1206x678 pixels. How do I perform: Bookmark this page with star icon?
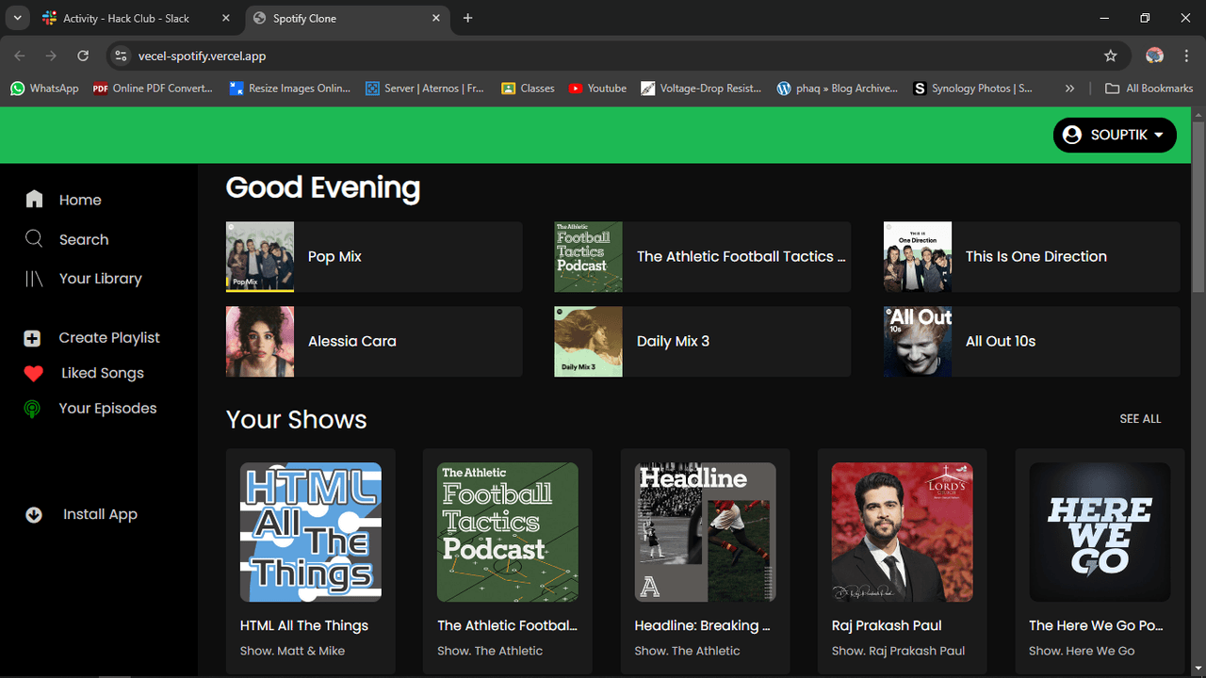(x=1110, y=56)
